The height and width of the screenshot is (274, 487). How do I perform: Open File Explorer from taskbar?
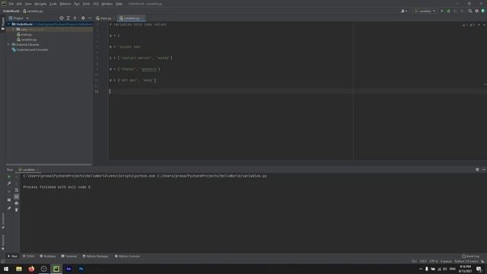point(19,269)
